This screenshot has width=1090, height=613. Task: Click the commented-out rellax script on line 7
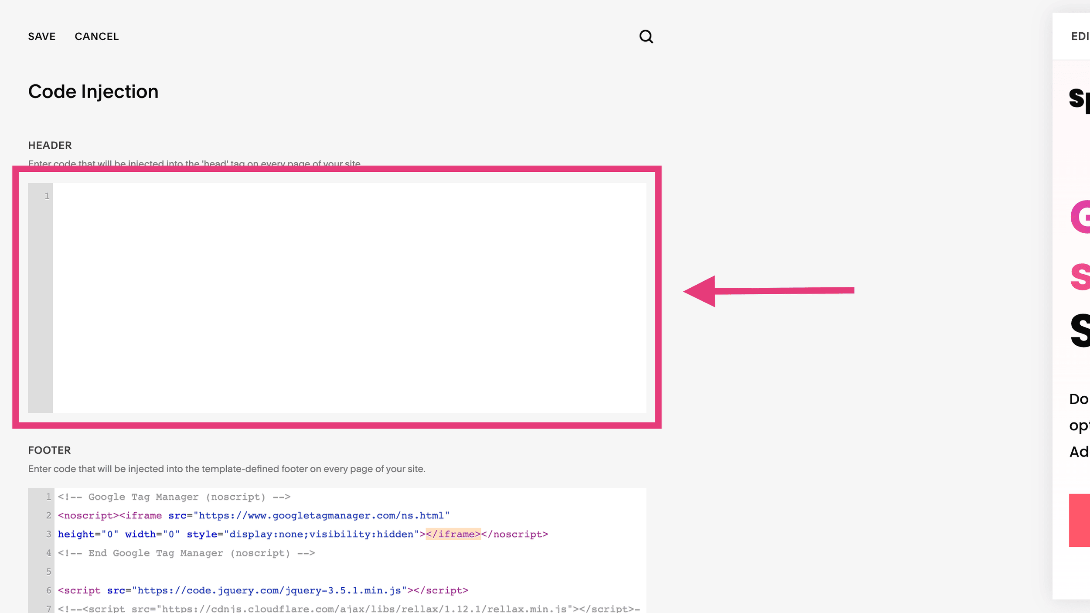click(305, 609)
